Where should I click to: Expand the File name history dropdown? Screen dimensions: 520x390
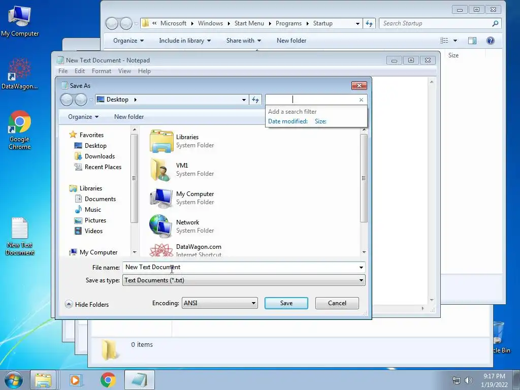361,267
